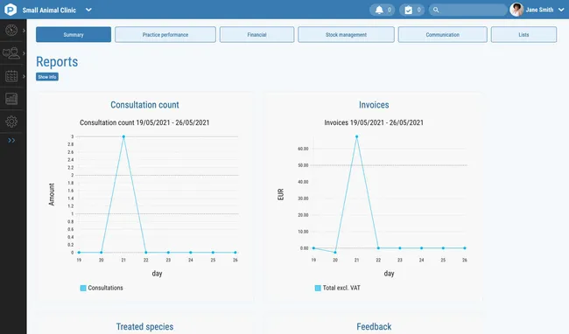Click the day 21 peak point in Invoices chart

pyautogui.click(x=356, y=136)
